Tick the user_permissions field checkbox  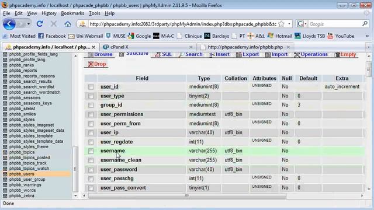pos(91,114)
